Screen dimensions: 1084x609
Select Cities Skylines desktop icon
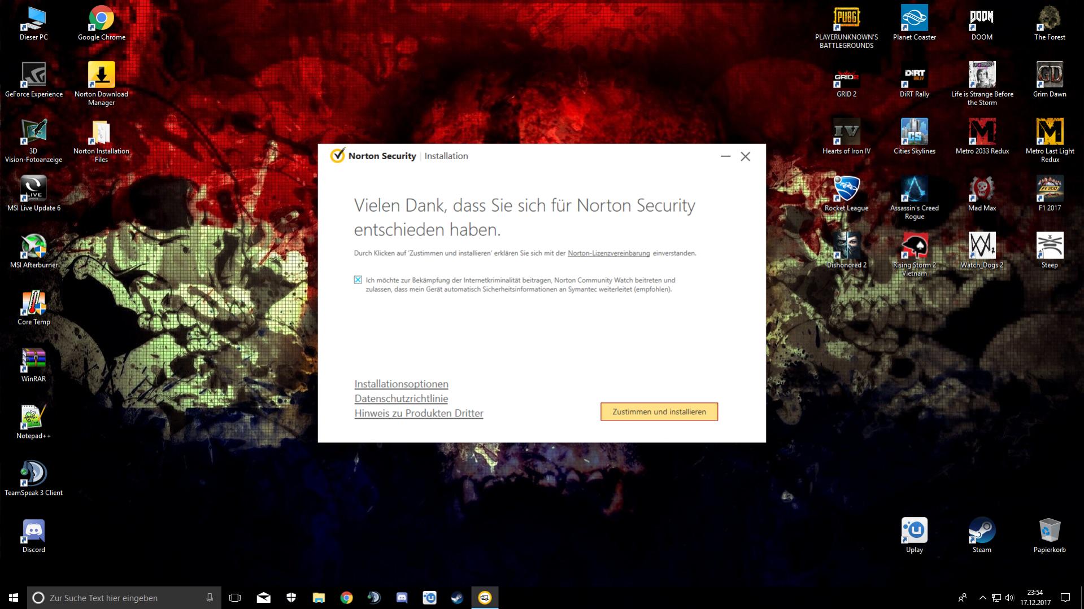[x=915, y=137]
